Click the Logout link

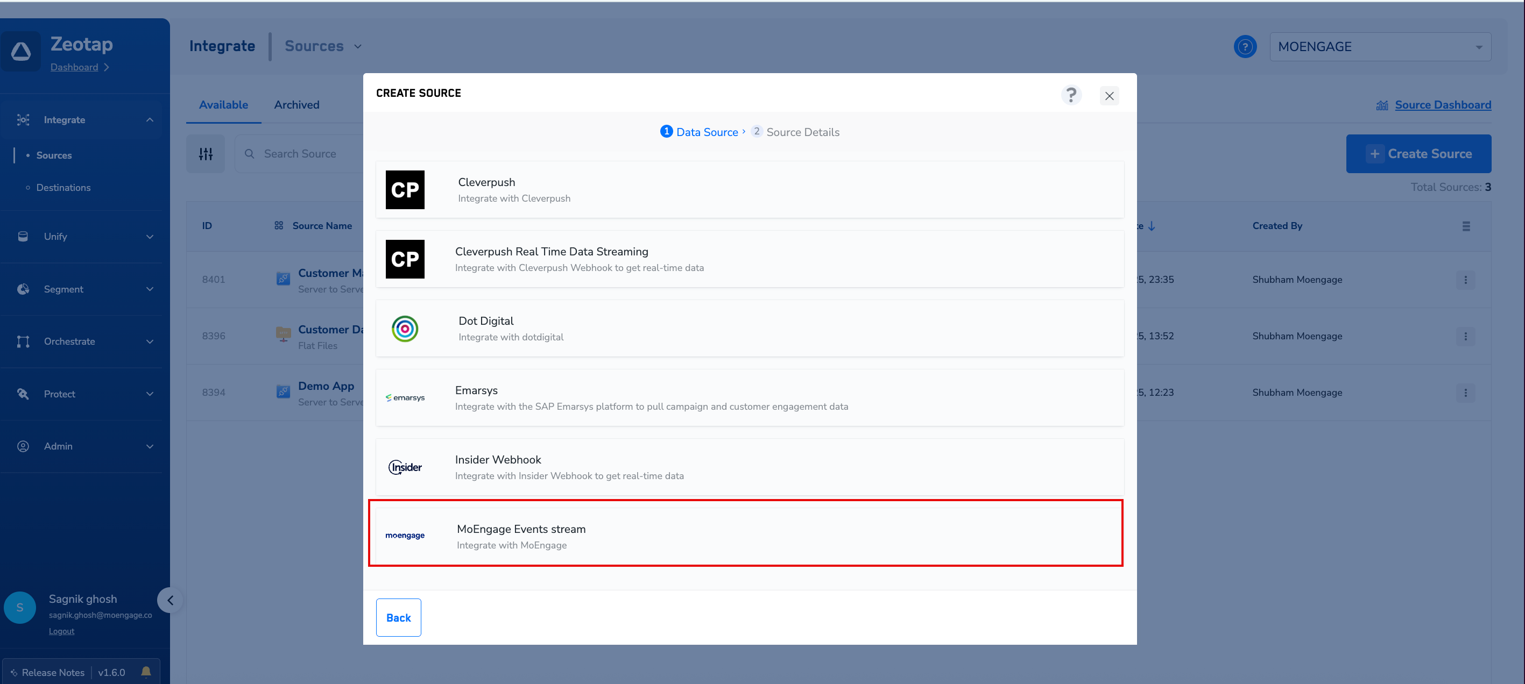click(61, 631)
